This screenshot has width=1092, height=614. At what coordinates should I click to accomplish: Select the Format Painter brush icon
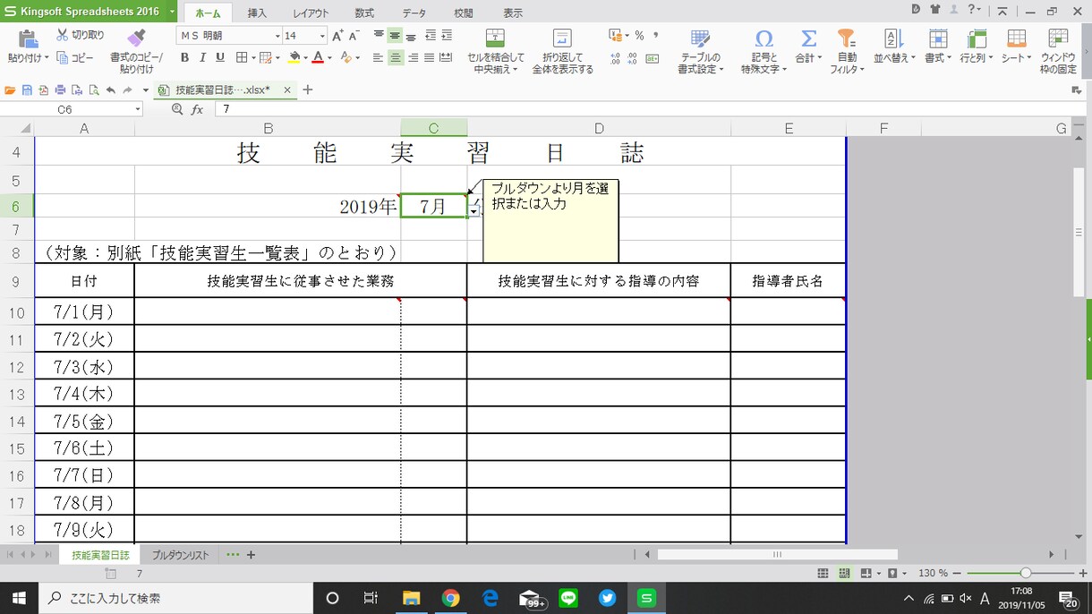click(136, 38)
